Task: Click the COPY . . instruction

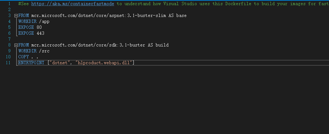Action: [28, 57]
